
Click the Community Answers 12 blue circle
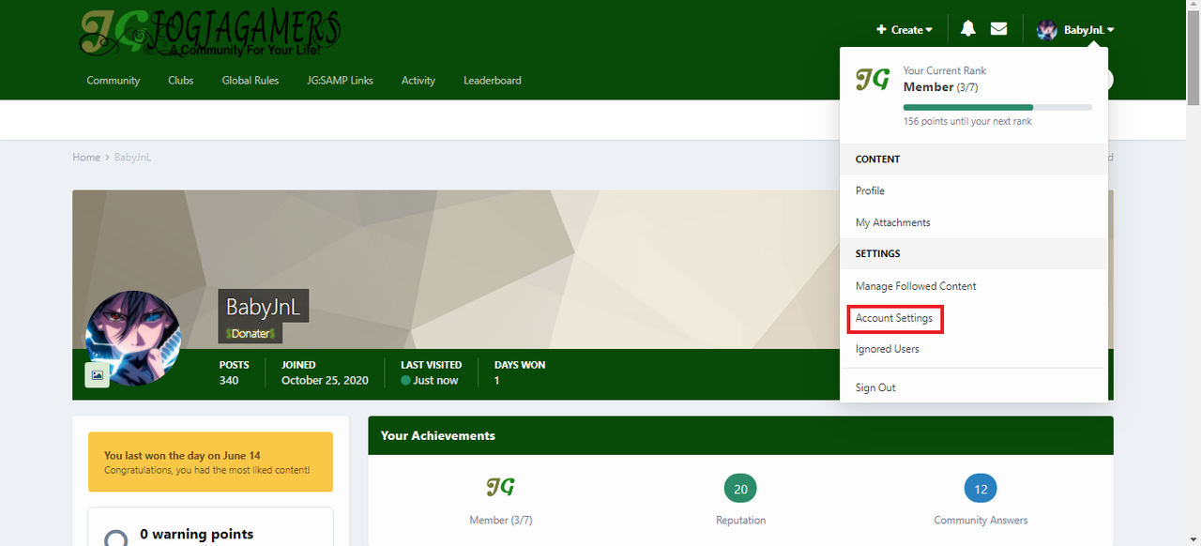pyautogui.click(x=981, y=489)
